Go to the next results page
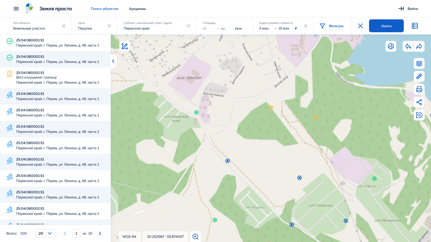The width and height of the screenshot is (431, 242). click(x=100, y=233)
